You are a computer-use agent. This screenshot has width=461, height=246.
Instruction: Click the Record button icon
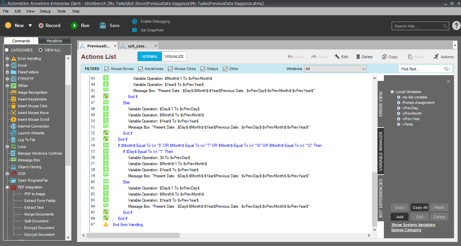click(x=41, y=26)
